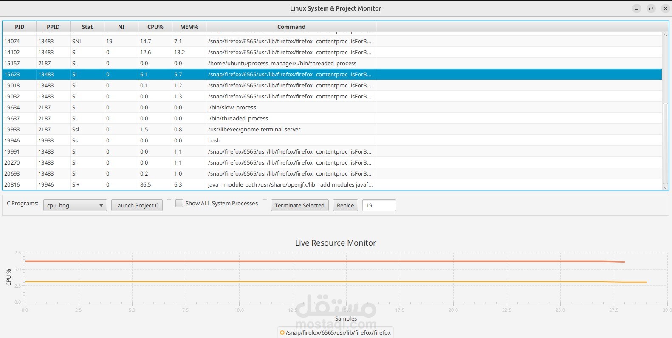This screenshot has height=338, width=672.
Task: Select the process row with PID 14074
Action: coord(332,41)
